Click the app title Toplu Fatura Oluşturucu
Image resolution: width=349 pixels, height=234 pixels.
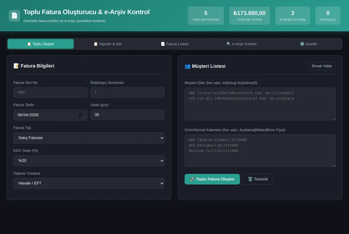pos(86,12)
